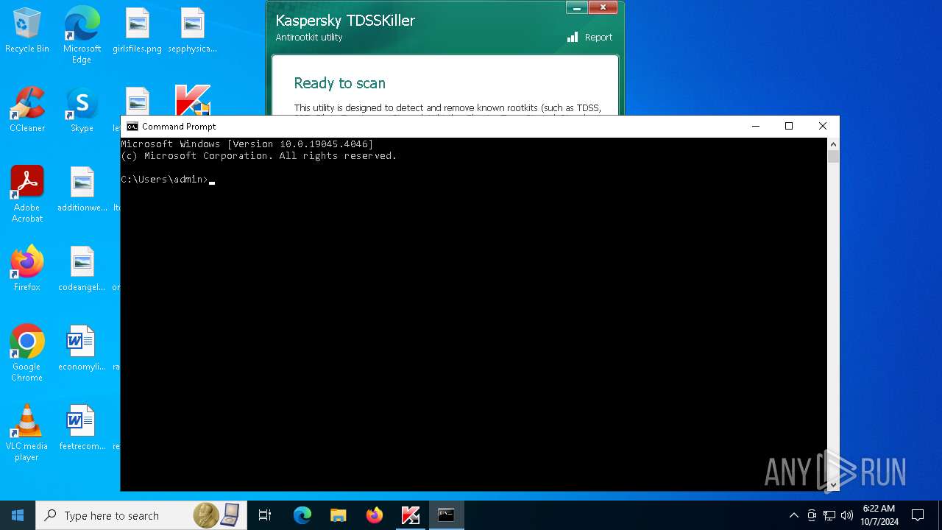Select the additionwe image file on the desktop

point(82,189)
